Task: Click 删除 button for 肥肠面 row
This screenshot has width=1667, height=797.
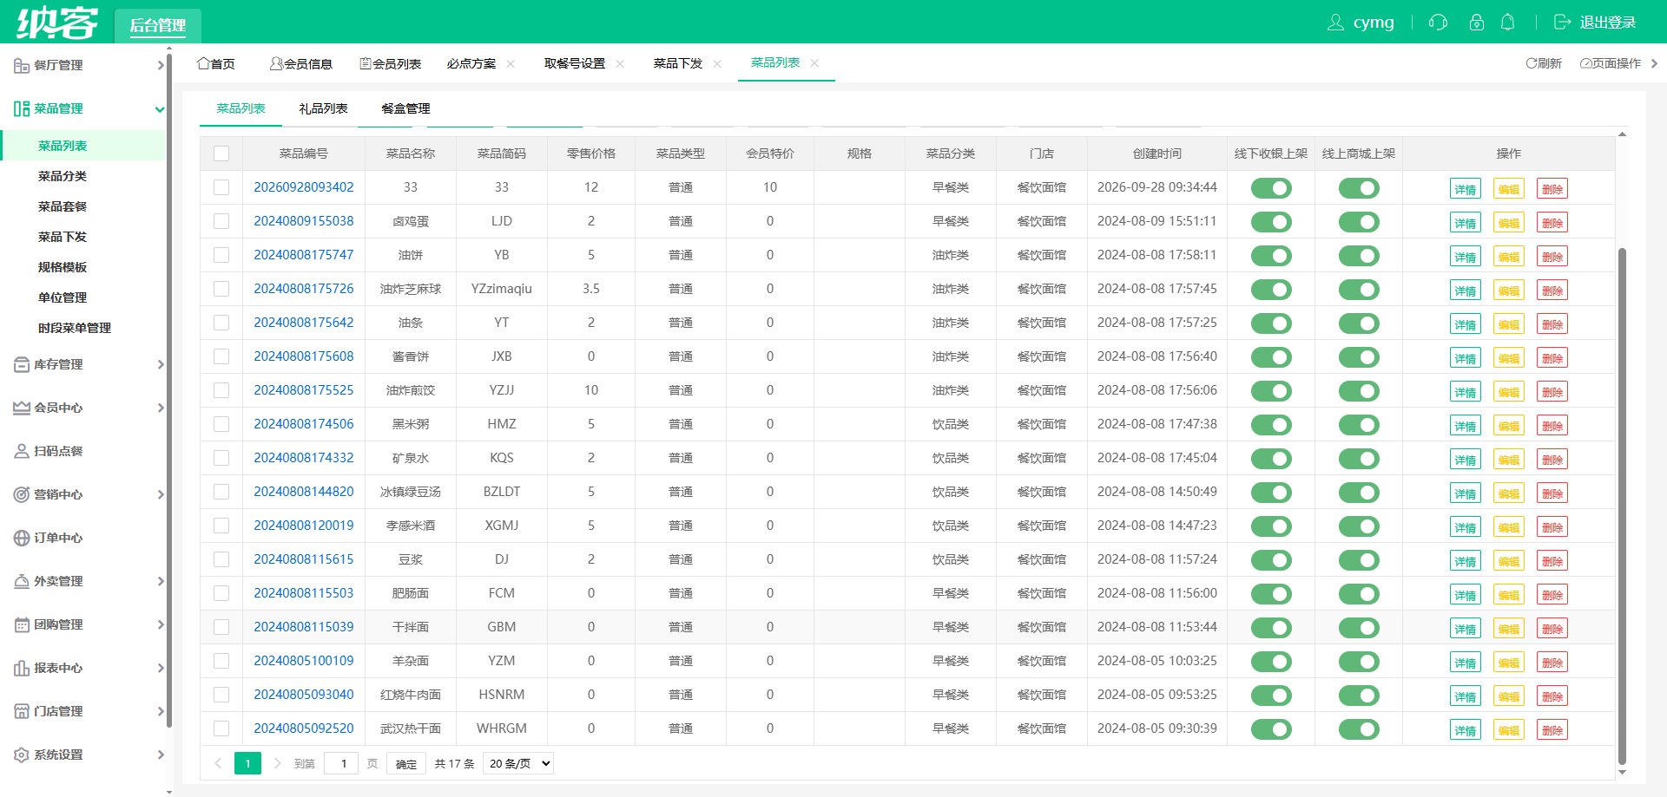Action: [x=1552, y=595]
